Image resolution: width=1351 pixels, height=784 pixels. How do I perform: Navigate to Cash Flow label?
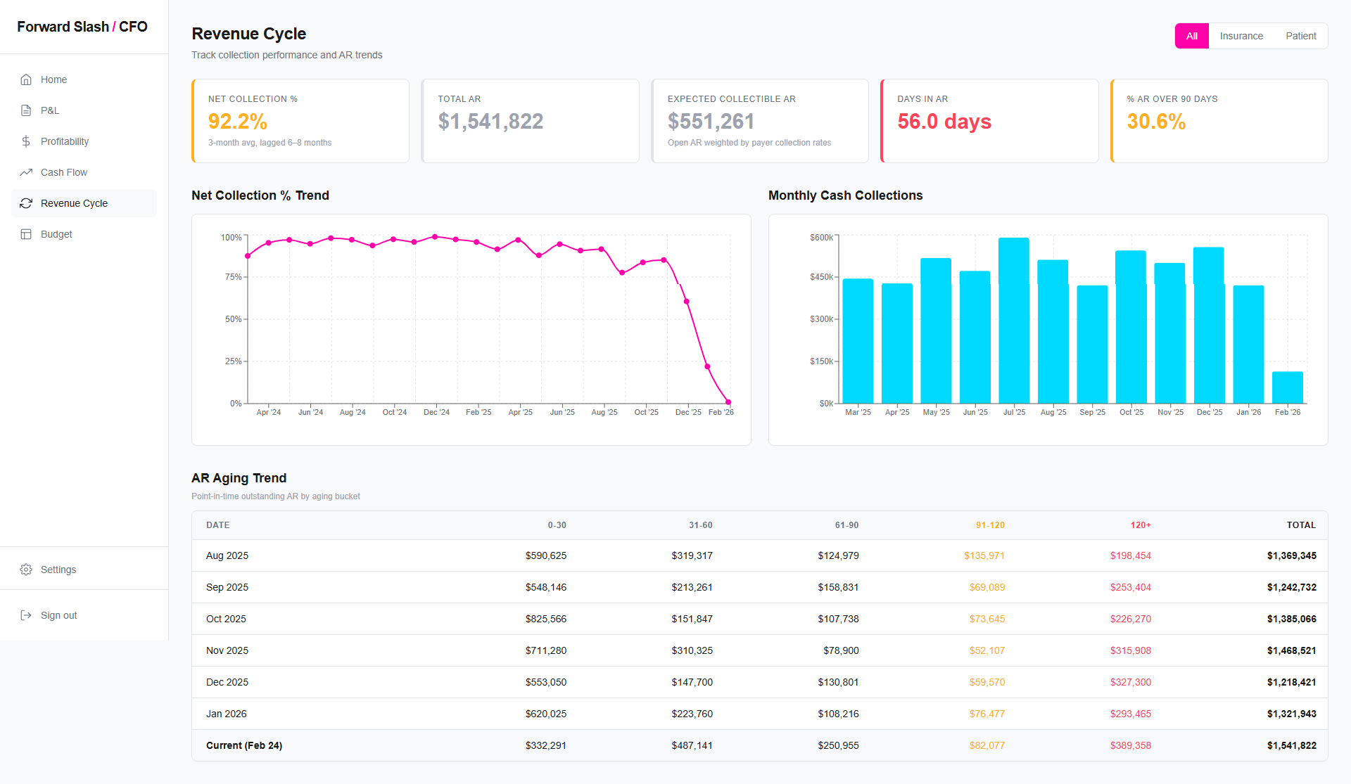[64, 172]
